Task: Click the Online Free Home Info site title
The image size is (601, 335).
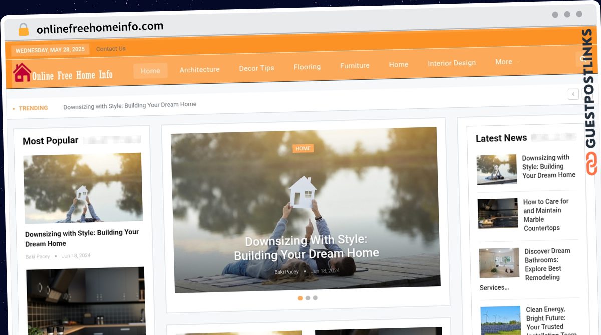Action: pos(73,75)
